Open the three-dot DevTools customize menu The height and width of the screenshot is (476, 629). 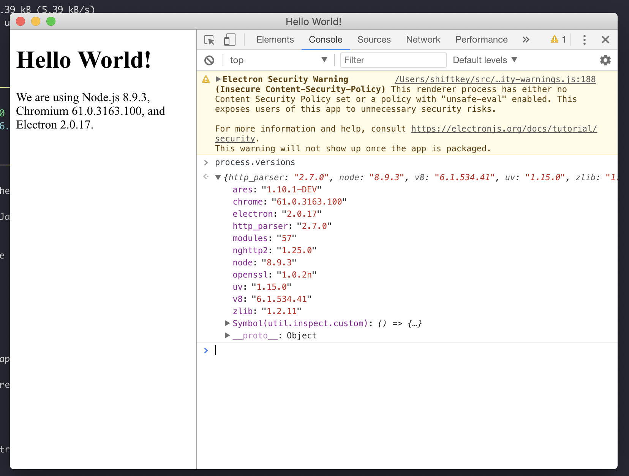584,40
